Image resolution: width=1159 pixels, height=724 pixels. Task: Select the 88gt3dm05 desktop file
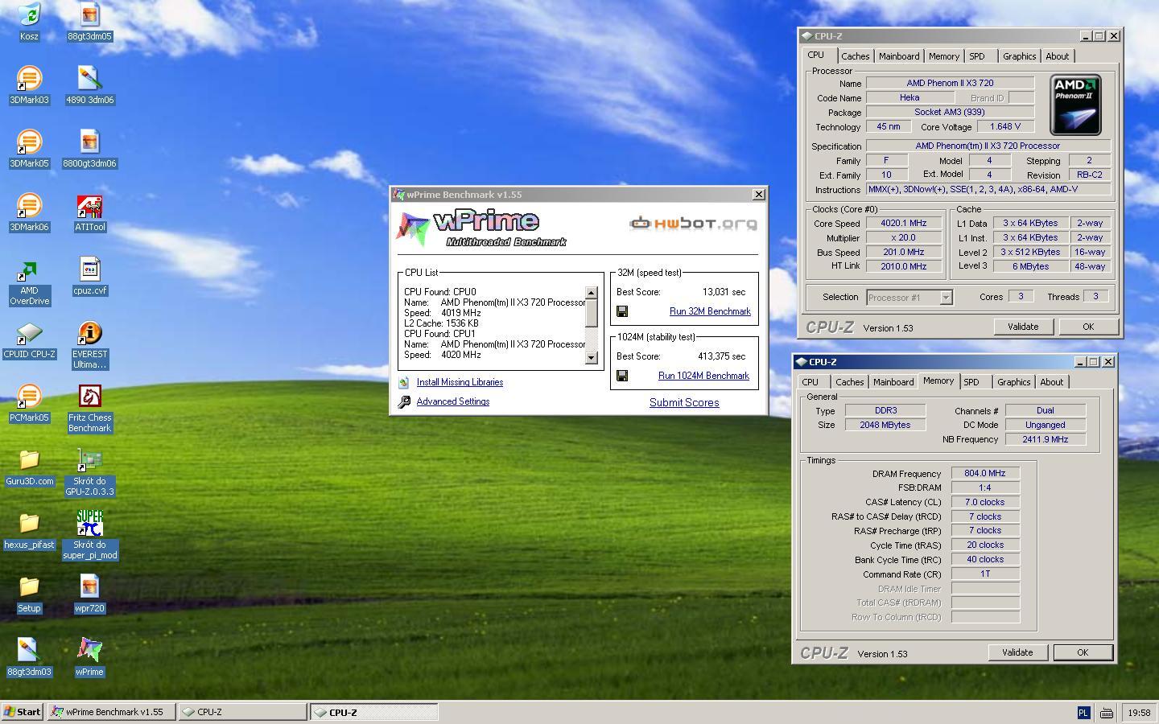89,21
